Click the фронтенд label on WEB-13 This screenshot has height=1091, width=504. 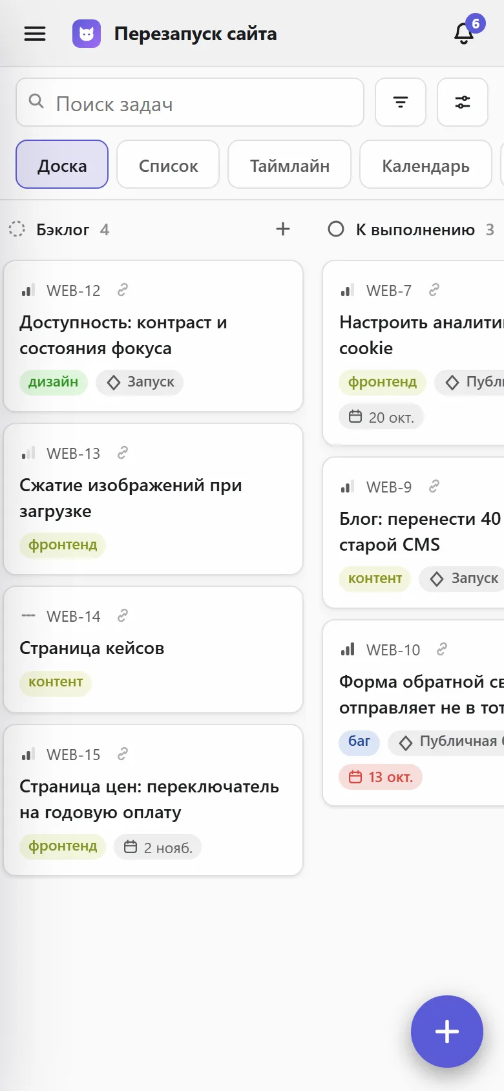(63, 545)
